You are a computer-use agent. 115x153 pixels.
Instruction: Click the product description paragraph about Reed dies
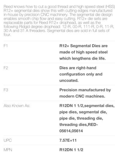pyautogui.click(x=59, y=21)
